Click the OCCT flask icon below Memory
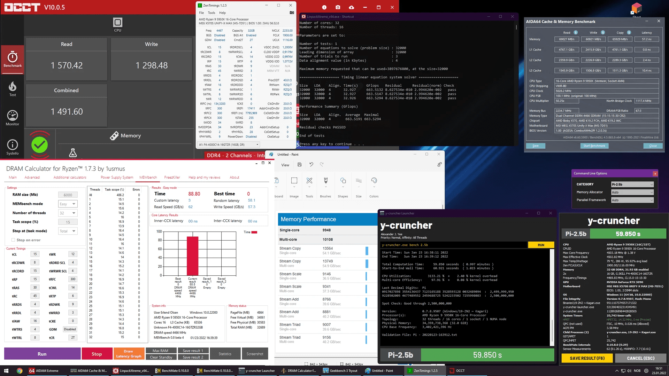This screenshot has height=376, width=669. tap(73, 152)
